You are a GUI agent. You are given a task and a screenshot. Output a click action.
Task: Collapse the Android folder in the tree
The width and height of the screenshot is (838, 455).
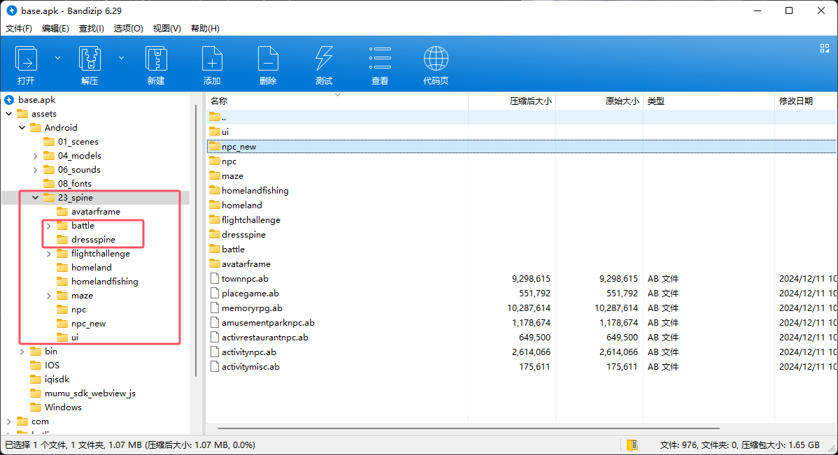[22, 128]
